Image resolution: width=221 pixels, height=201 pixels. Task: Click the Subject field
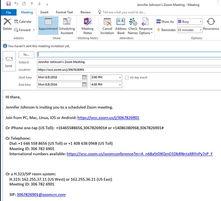coord(129,62)
